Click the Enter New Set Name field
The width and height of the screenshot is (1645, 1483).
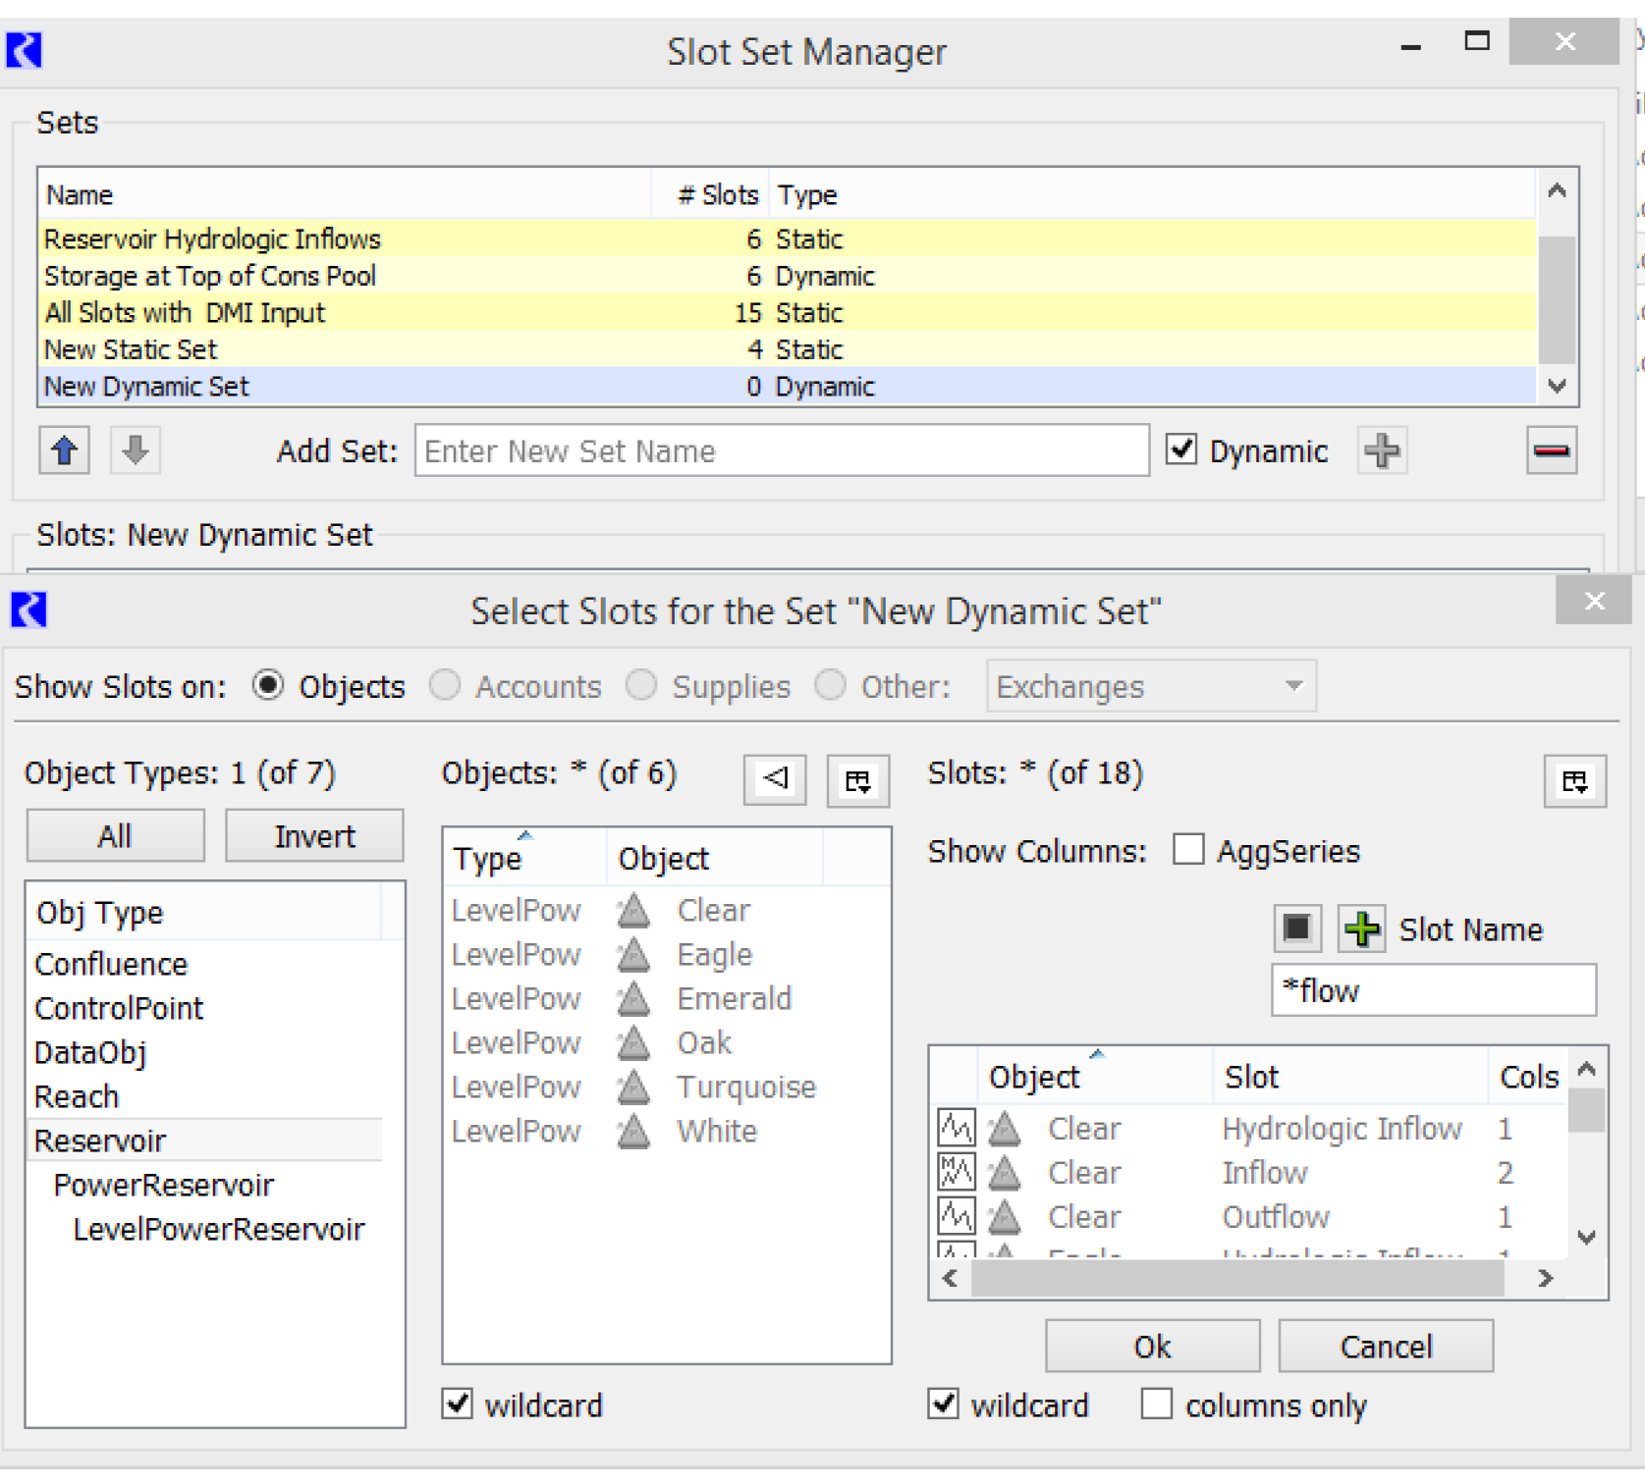click(781, 451)
